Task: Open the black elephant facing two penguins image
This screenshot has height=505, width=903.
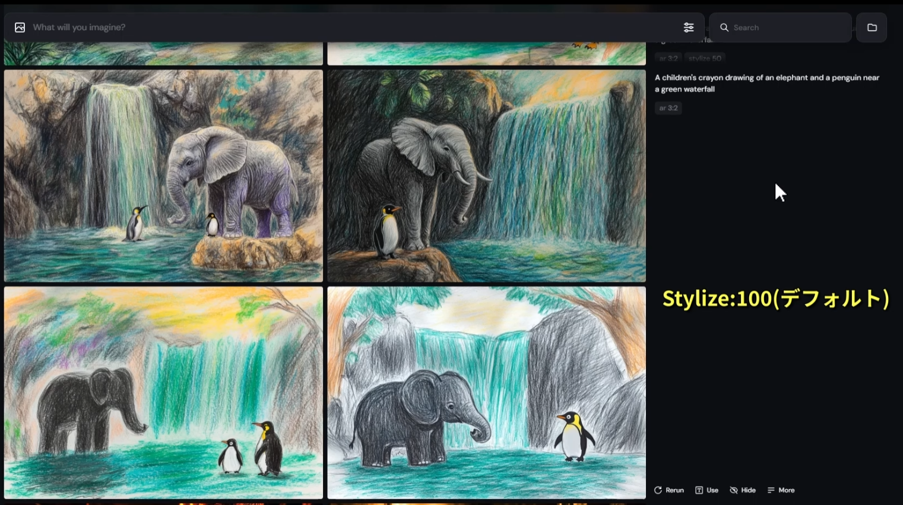Action: click(163, 392)
